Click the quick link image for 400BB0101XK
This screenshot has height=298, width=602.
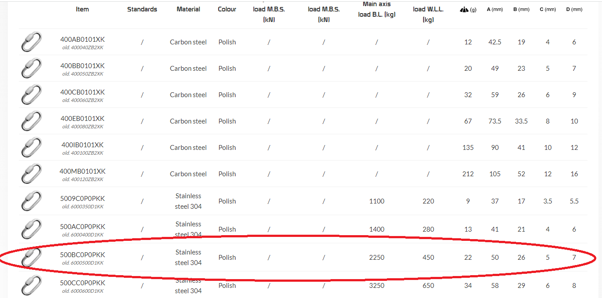click(x=31, y=69)
